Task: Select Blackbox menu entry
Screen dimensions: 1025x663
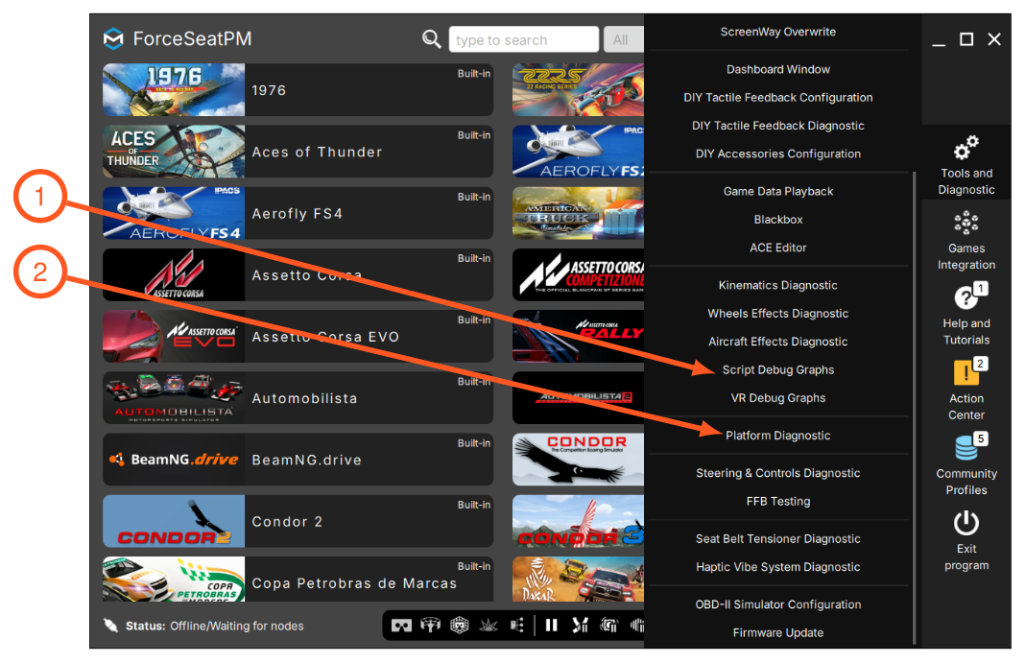Action: (778, 220)
